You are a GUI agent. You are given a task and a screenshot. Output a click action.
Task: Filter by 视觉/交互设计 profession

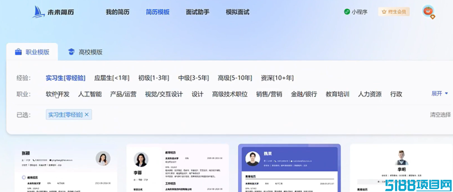pos(164,94)
